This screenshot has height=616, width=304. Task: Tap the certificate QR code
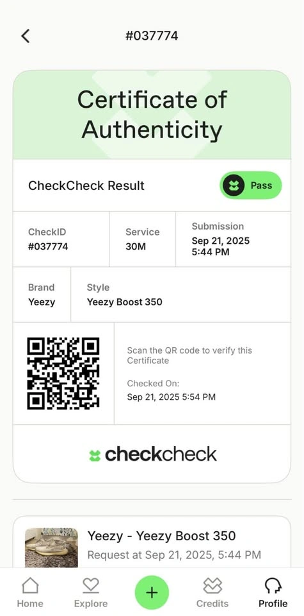point(63,373)
